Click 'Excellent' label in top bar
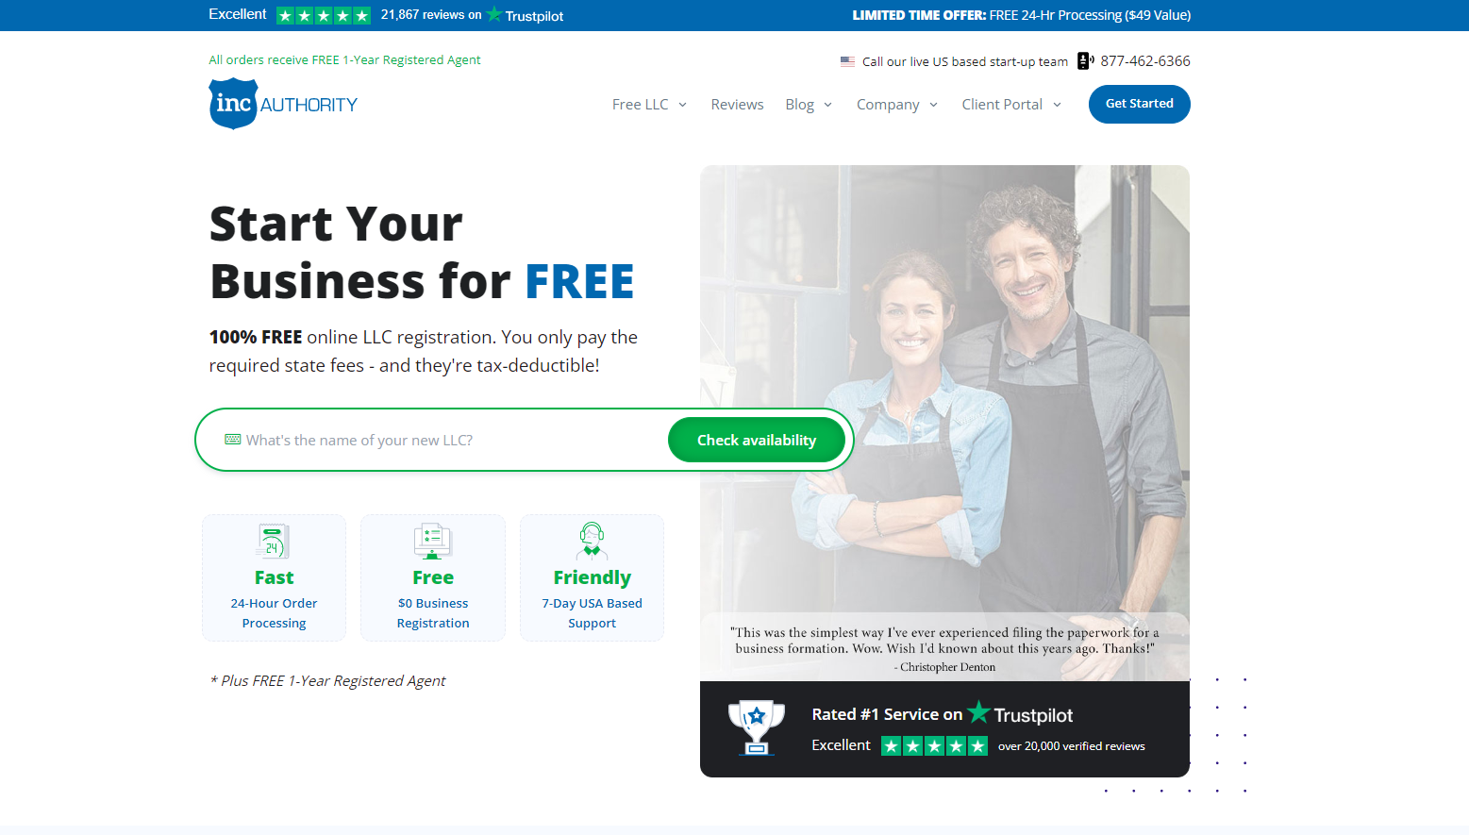Screen dimensions: 1469x835 click(238, 14)
